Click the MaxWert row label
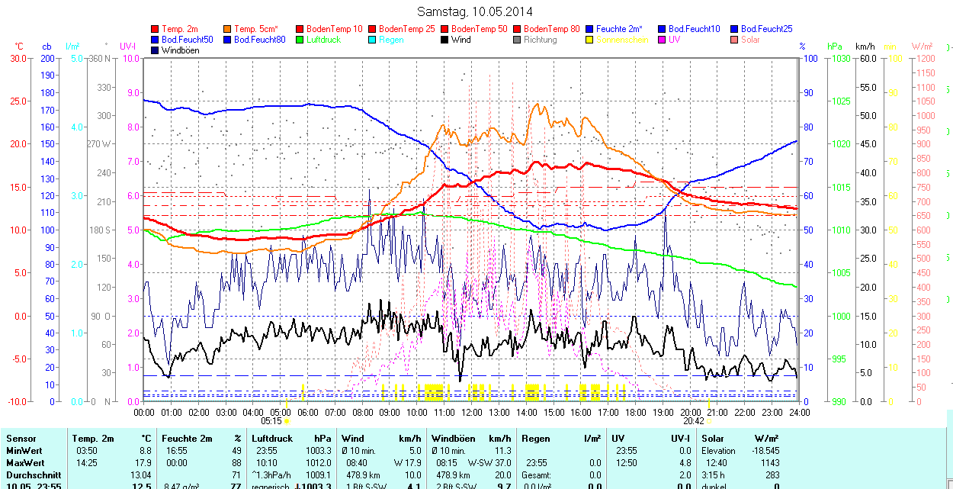 pos(25,462)
